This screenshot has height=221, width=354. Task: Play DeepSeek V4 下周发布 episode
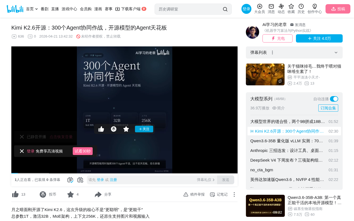click(294, 160)
